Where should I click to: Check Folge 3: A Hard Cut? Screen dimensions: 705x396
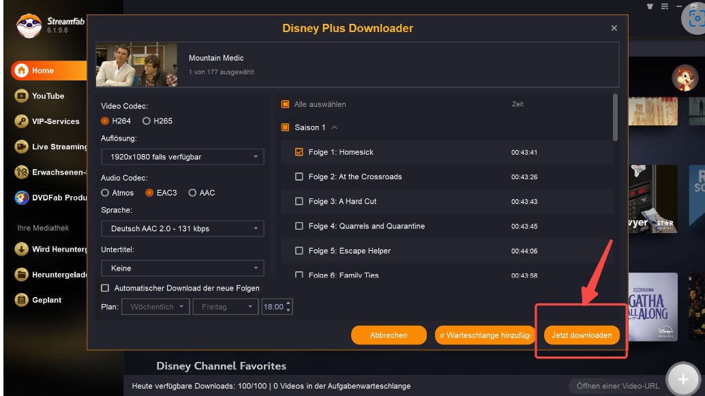click(299, 201)
